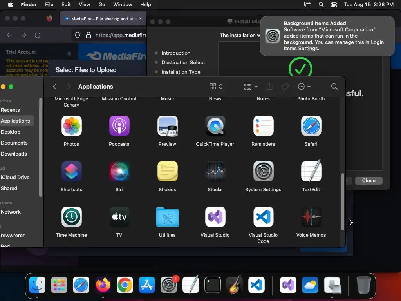
Task: Select Visual Studio (purple) in Applications
Action: (215, 216)
